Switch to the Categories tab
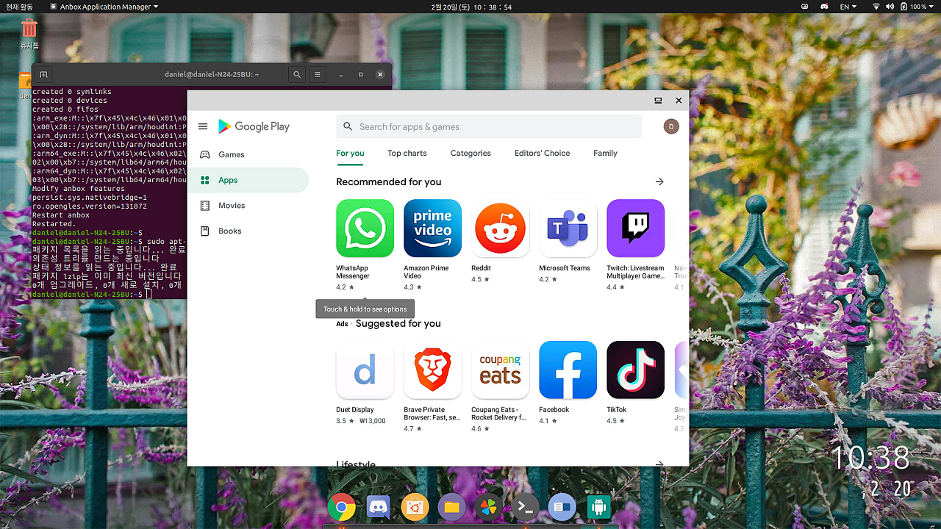 (470, 153)
